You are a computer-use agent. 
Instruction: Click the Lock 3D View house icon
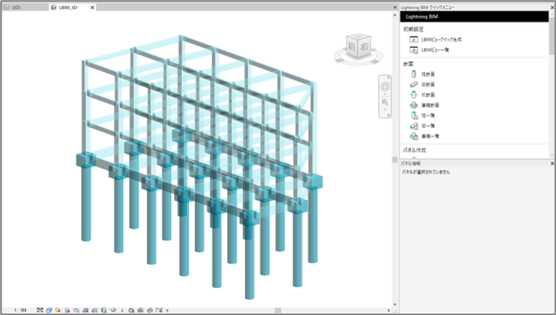104,310
